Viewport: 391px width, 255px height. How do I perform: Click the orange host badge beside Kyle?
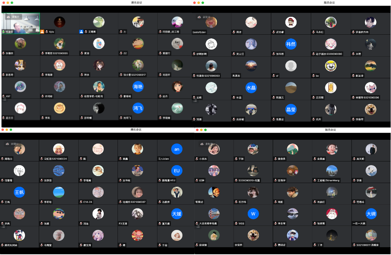pyautogui.click(x=42, y=32)
